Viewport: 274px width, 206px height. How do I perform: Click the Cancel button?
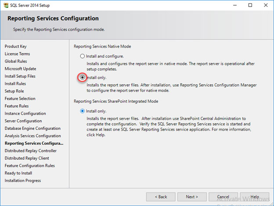pyautogui.click(x=223, y=197)
